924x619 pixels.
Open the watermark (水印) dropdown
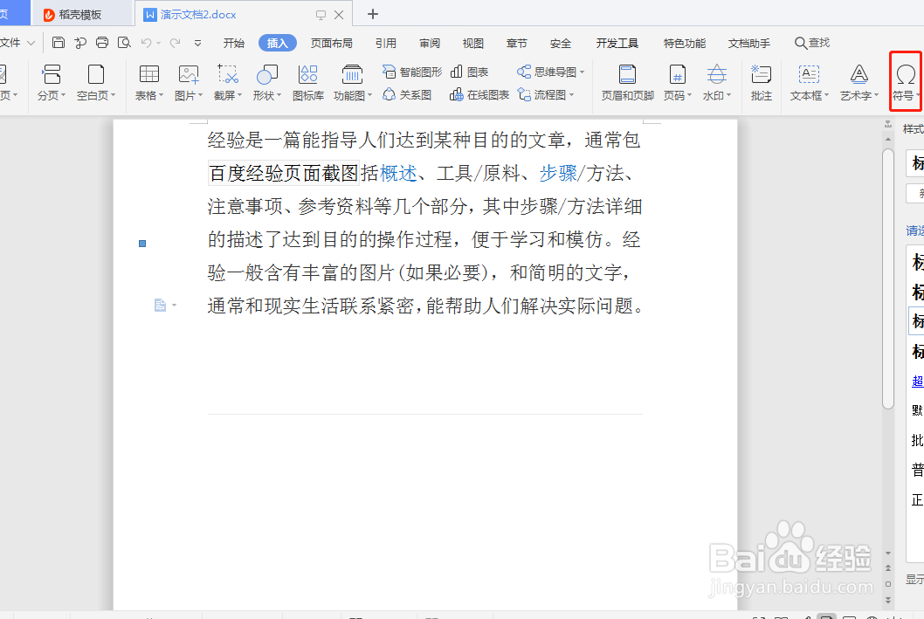coord(716,83)
